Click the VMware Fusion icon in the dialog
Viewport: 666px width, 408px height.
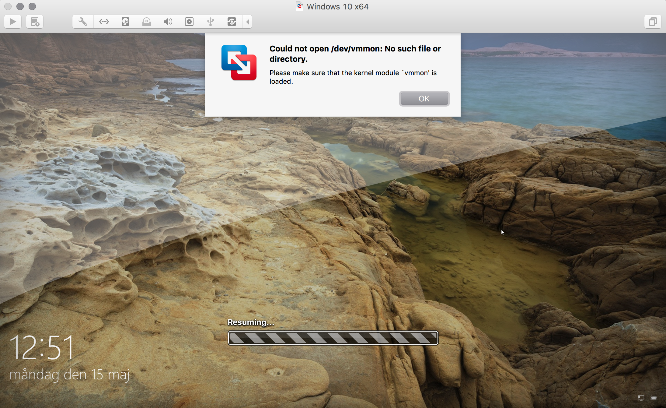pos(239,62)
